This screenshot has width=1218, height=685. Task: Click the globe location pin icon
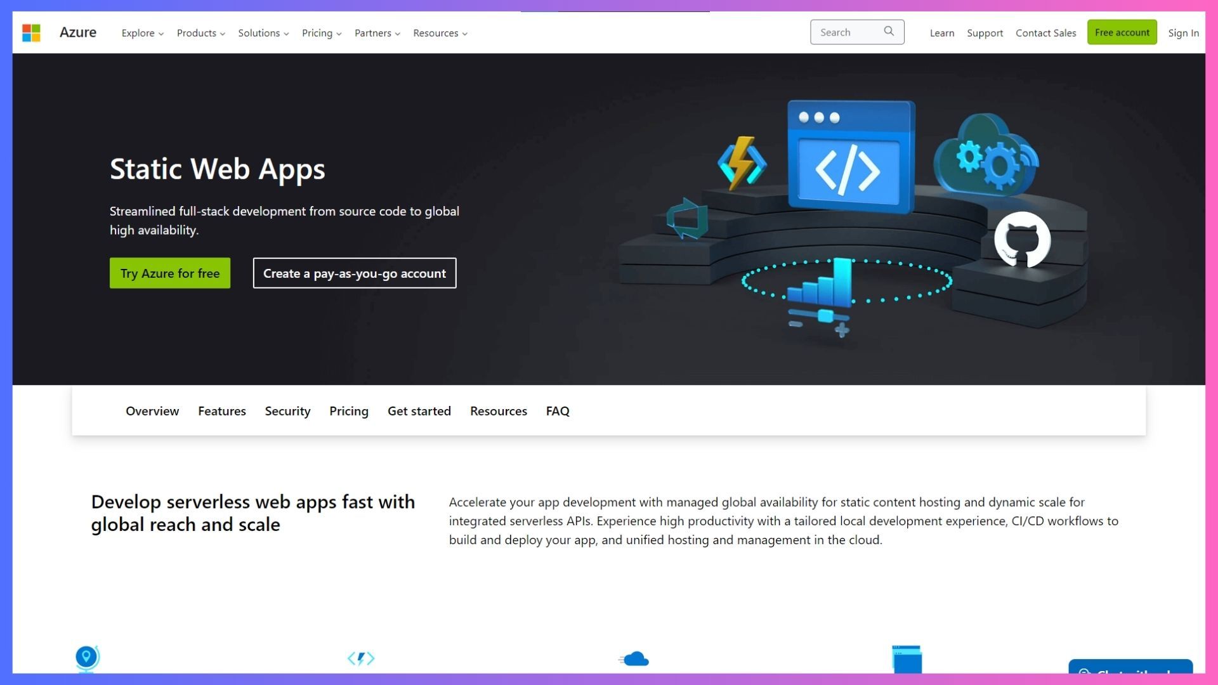86,658
